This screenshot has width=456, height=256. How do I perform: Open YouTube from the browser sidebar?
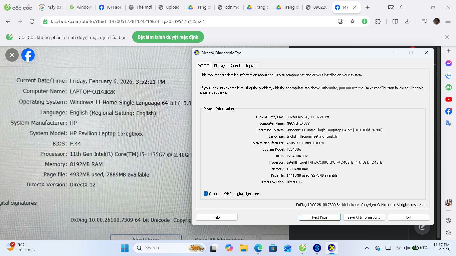[x=448, y=99]
